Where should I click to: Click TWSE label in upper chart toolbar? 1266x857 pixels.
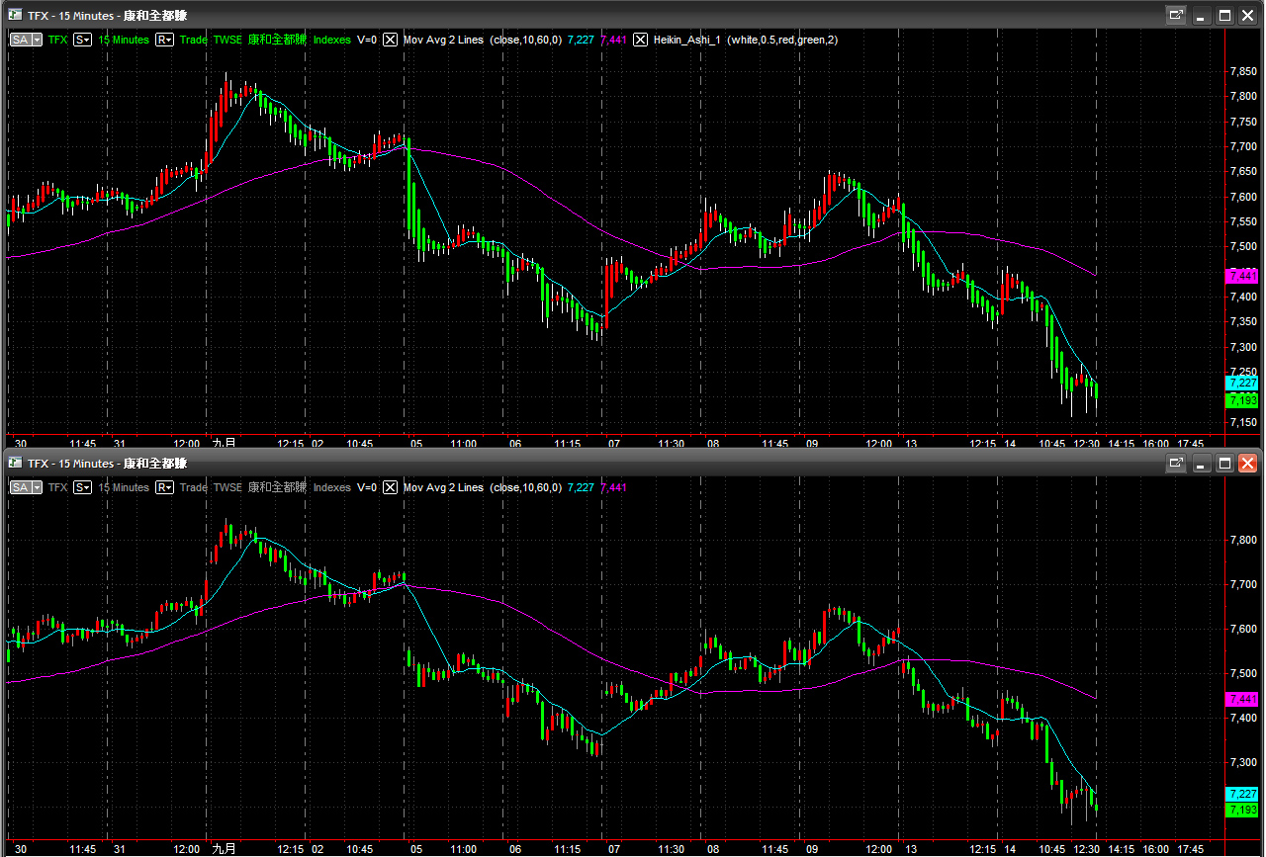click(x=227, y=40)
